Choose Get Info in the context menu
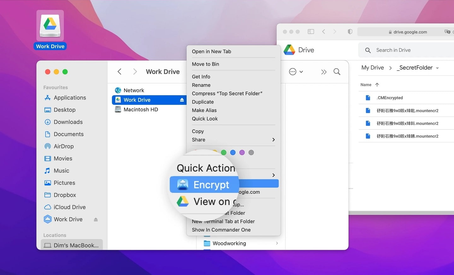The height and width of the screenshot is (275, 454). coord(201,77)
